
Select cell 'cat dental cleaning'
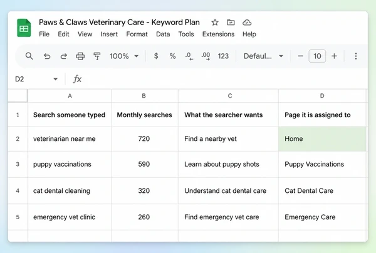70,191
